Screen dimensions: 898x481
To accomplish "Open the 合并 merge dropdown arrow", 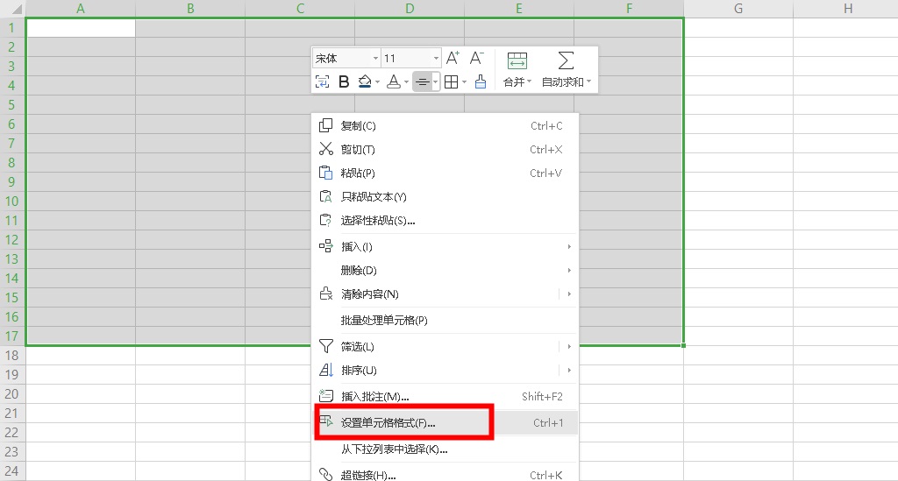I will click(x=529, y=81).
